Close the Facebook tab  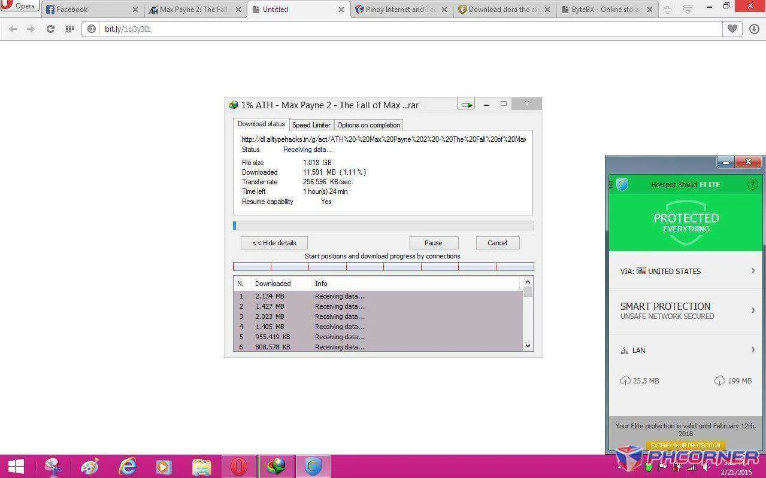pyautogui.click(x=135, y=10)
